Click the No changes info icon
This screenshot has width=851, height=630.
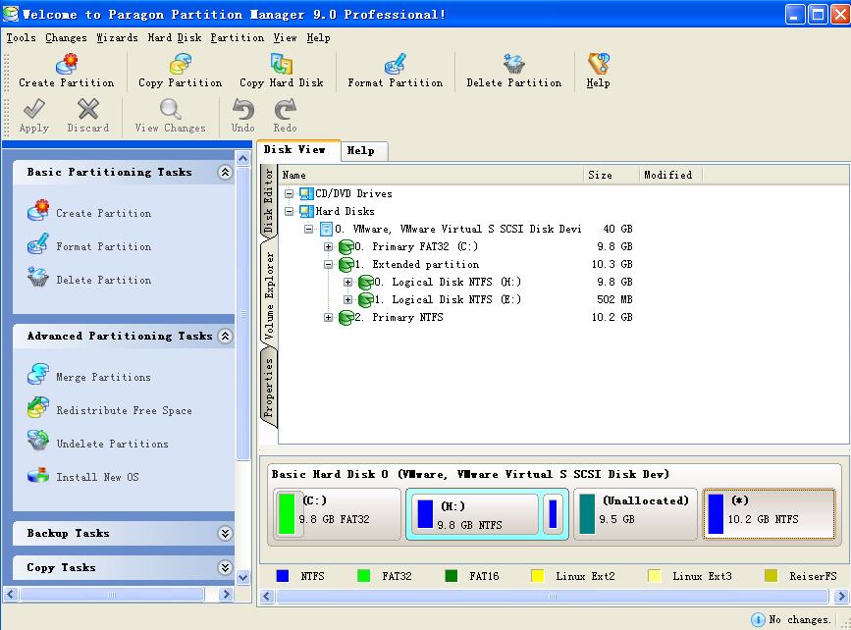758,619
